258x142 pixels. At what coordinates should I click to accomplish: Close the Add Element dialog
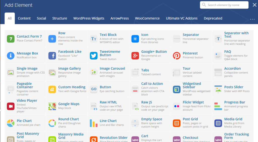click(x=254, y=5)
